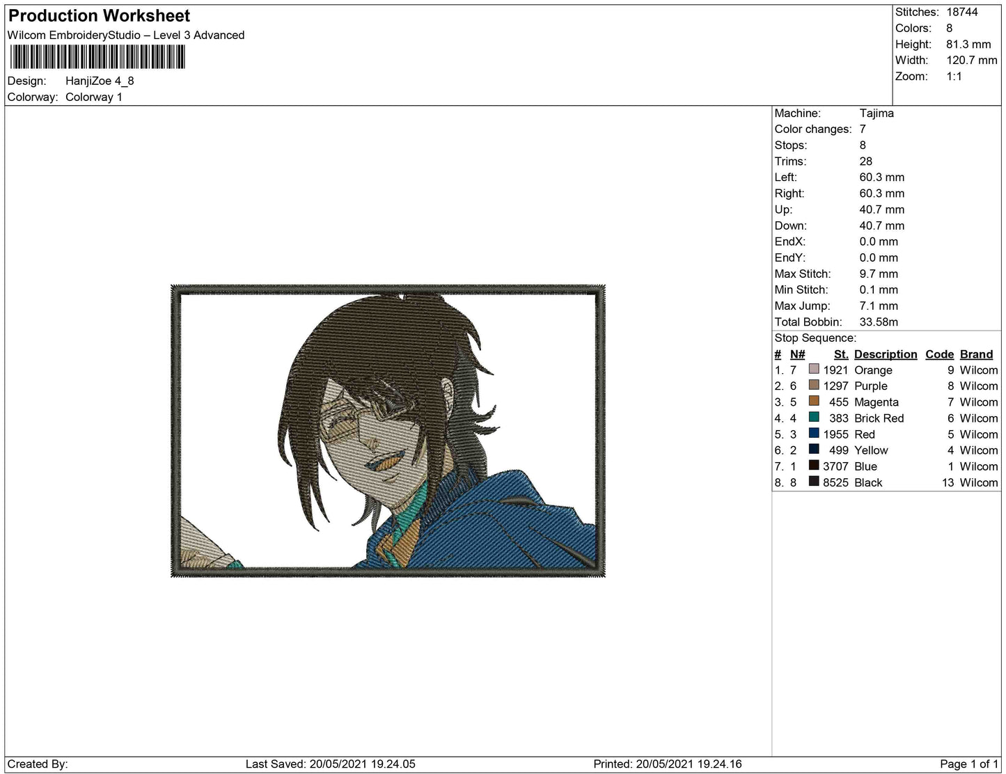Select the 'EndX:' label
Viewport: 1006px width, 774px height.
[790, 241]
